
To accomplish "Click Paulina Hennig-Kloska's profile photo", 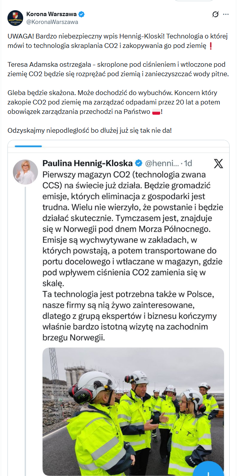I will [26, 172].
